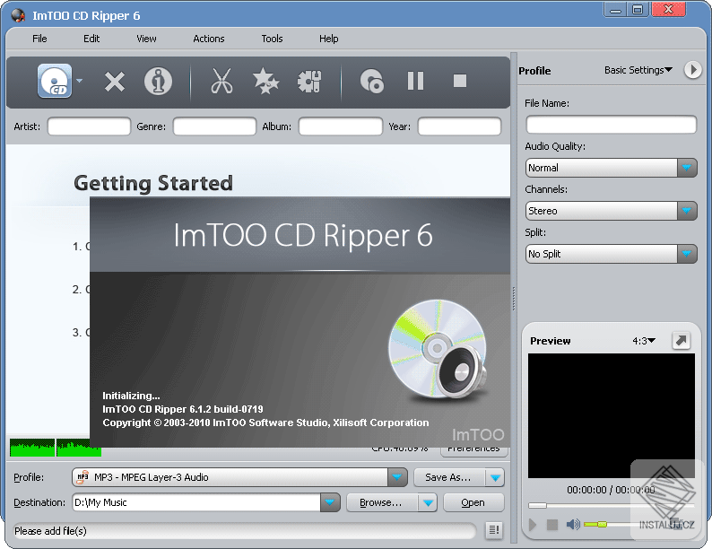This screenshot has width=712, height=549.
Task: Click the Remove (X) toolbar icon
Action: click(x=115, y=82)
